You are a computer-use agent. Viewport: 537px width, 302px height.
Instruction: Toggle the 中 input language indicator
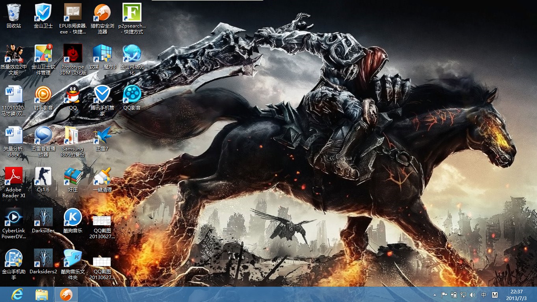484,295
